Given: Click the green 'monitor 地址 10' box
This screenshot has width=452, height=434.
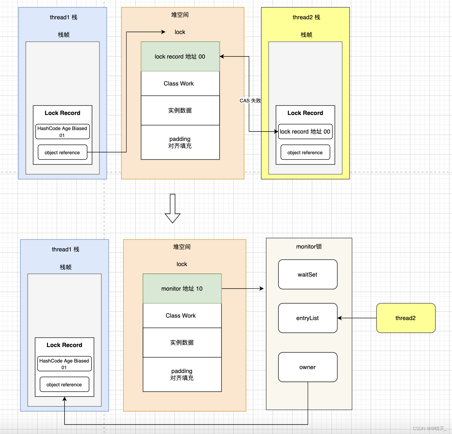Looking at the screenshot, I should (182, 289).
